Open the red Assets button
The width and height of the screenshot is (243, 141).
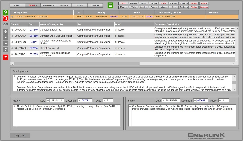click(204, 3)
